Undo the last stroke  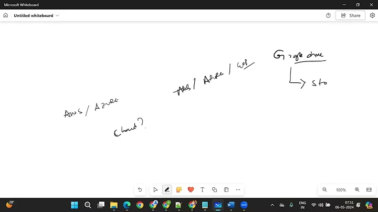tap(140, 190)
